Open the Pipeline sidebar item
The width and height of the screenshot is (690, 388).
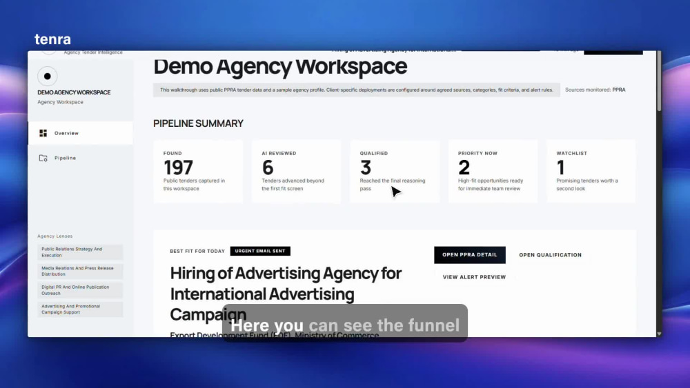(x=80, y=158)
